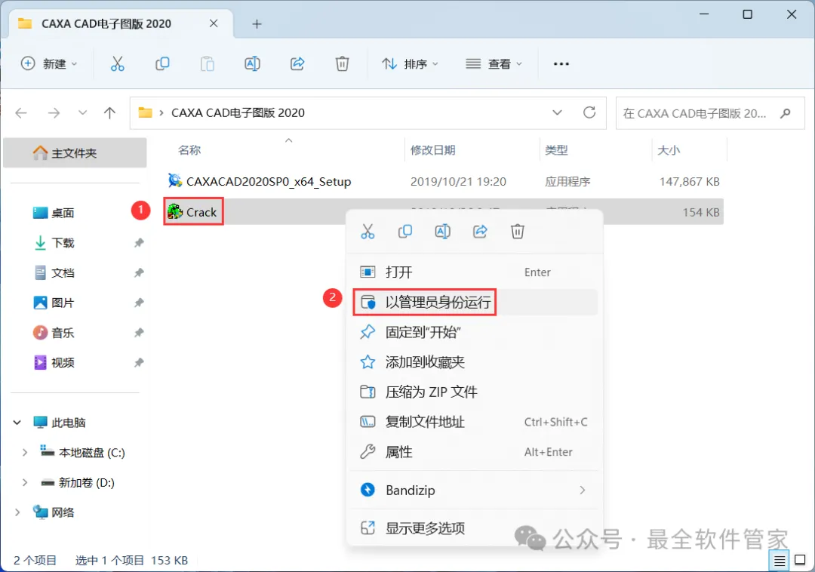Sort by 名称 column header
815x572 pixels.
pos(189,150)
